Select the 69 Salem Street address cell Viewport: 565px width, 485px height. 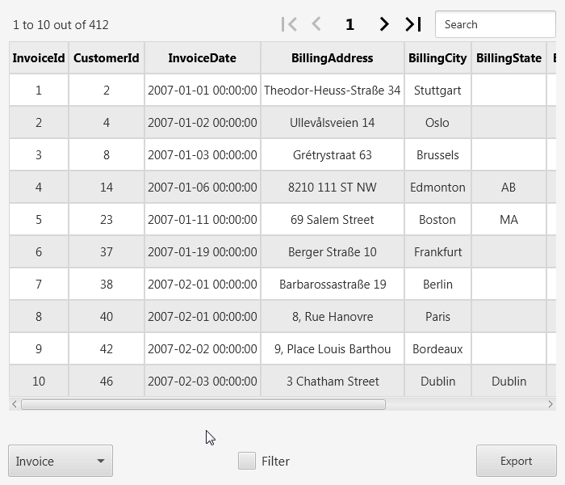tap(333, 220)
